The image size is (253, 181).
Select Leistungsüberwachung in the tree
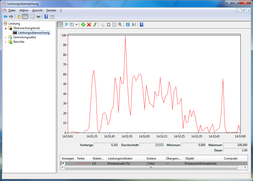33,33
